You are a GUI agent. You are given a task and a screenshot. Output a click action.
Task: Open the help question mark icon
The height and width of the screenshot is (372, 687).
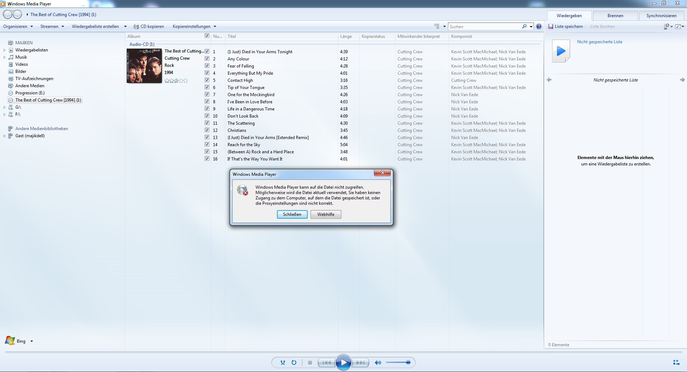click(x=539, y=26)
